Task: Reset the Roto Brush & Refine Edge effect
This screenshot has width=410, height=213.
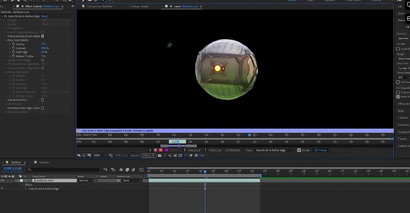Action: [44, 16]
